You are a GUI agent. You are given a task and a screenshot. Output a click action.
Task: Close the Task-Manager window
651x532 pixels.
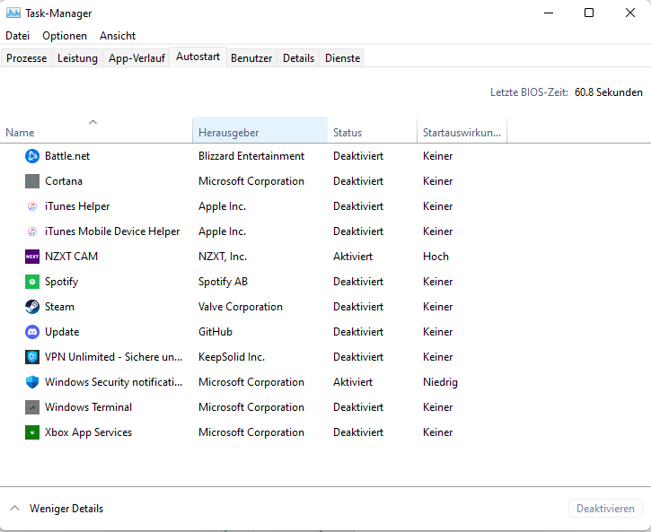[x=629, y=13]
